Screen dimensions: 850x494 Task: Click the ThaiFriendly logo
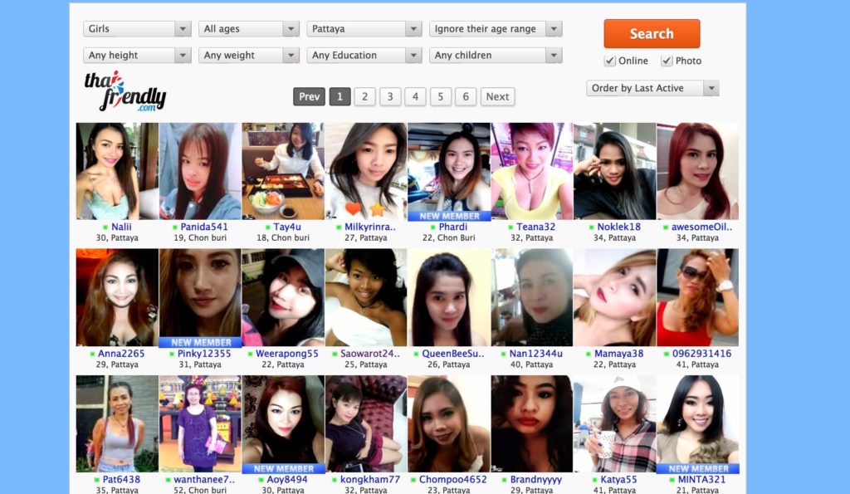tap(125, 91)
